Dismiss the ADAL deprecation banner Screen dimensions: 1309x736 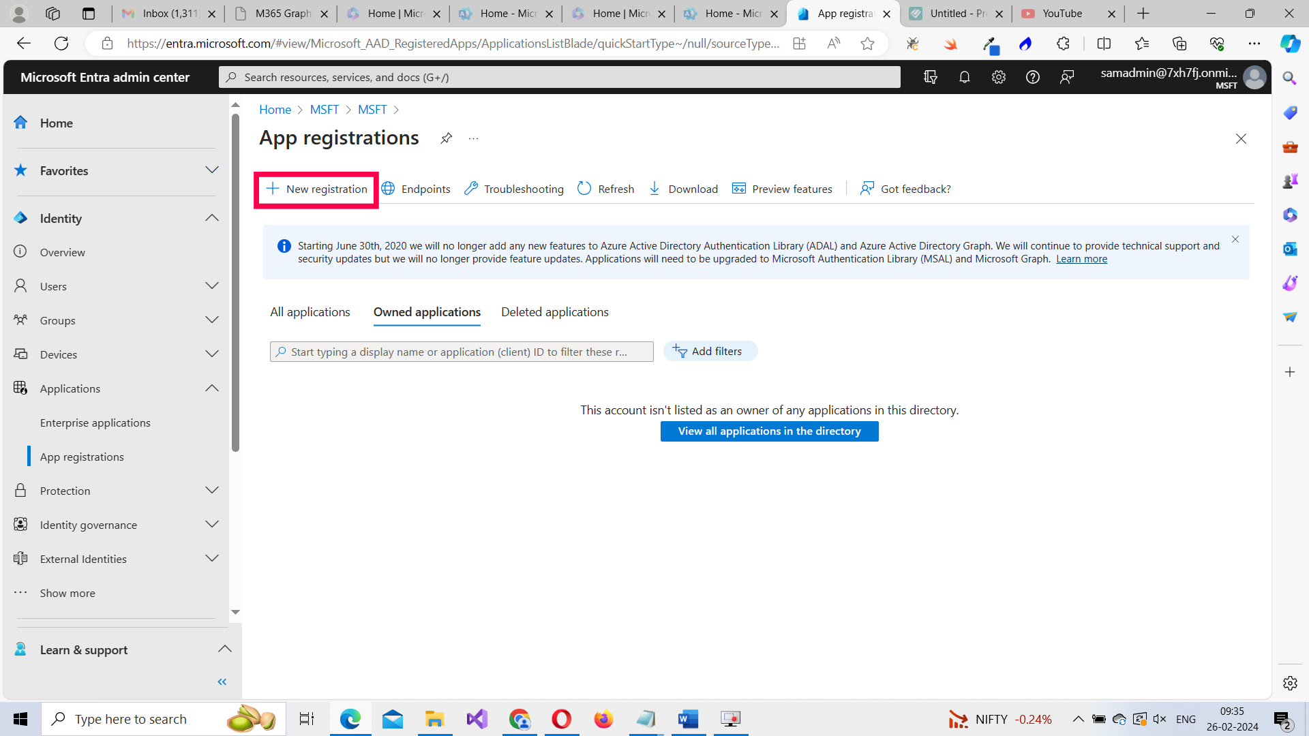[1235, 239]
